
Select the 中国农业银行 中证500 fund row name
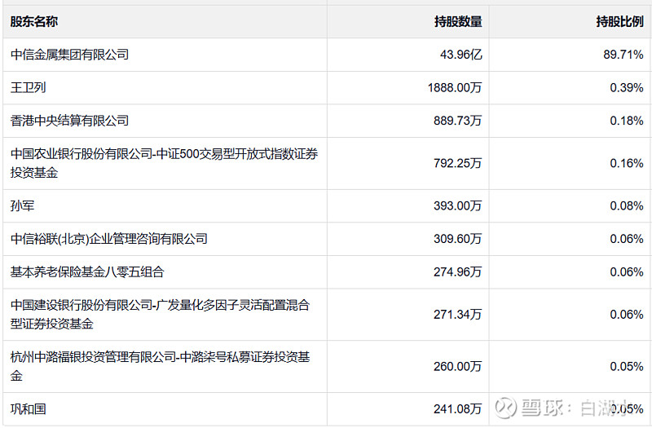(165, 163)
